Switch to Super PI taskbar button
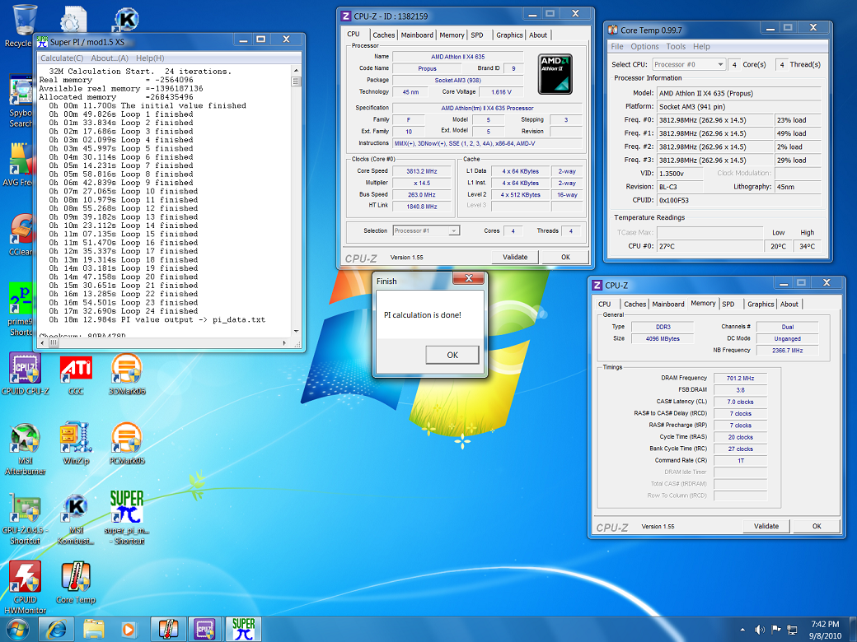This screenshot has height=642, width=857. click(243, 630)
